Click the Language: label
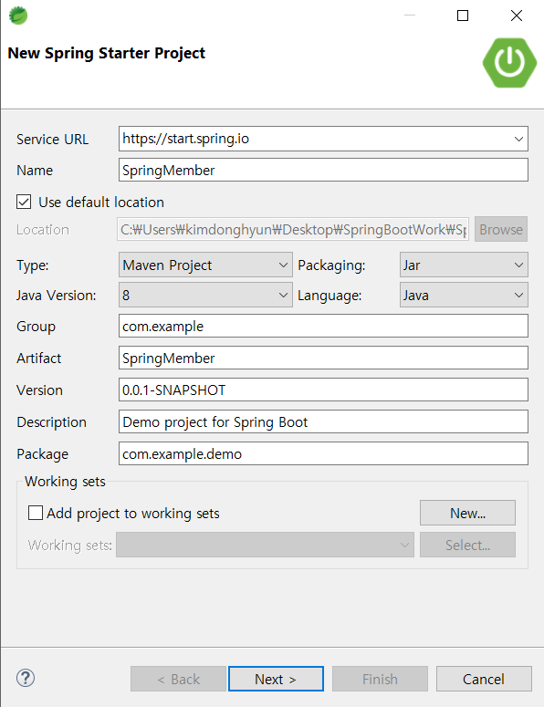This screenshot has width=544, height=707. coord(330,296)
